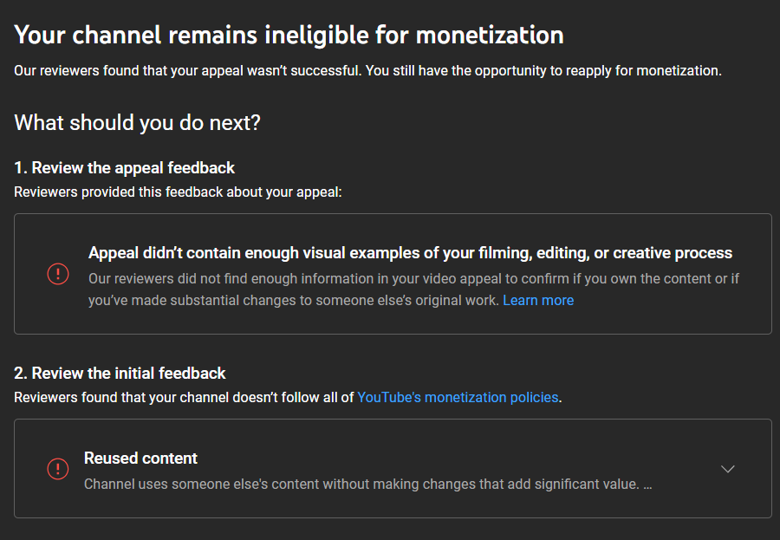Open YouTube's monetization policies link
780x540 pixels.
tap(458, 397)
